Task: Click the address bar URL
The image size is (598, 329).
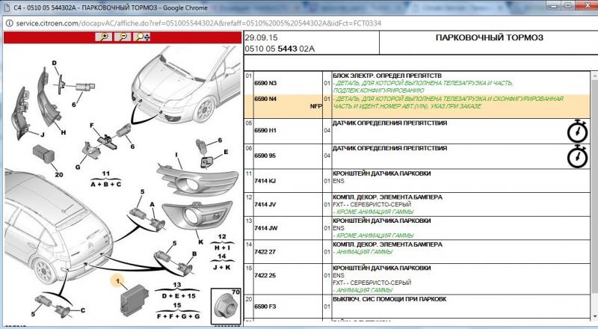Action: coord(198,23)
